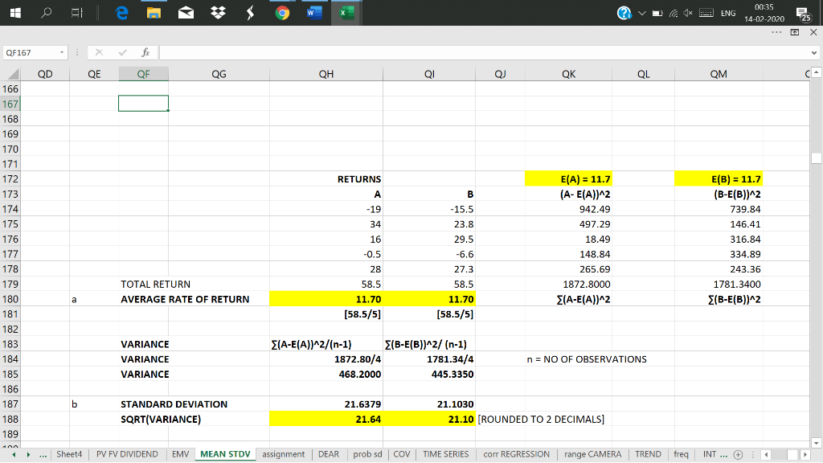Open Dropbox from the taskbar
823x463 pixels.
point(218,13)
